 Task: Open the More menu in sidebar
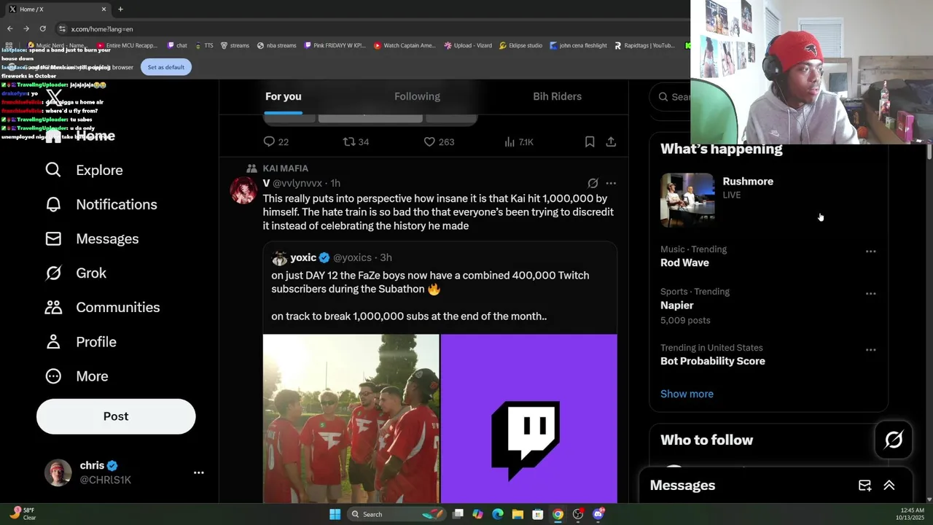point(77,376)
